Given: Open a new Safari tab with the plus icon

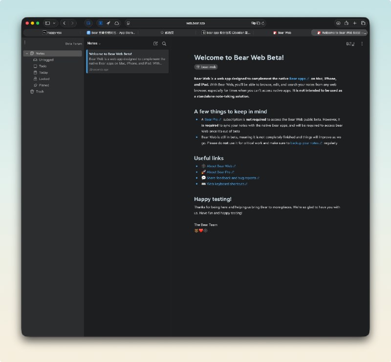Looking at the screenshot, I should 355,23.
